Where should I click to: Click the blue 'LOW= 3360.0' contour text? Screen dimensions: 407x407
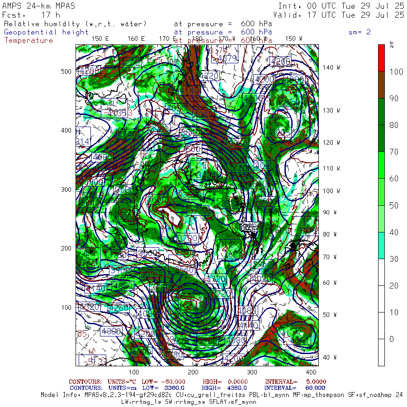point(163,388)
